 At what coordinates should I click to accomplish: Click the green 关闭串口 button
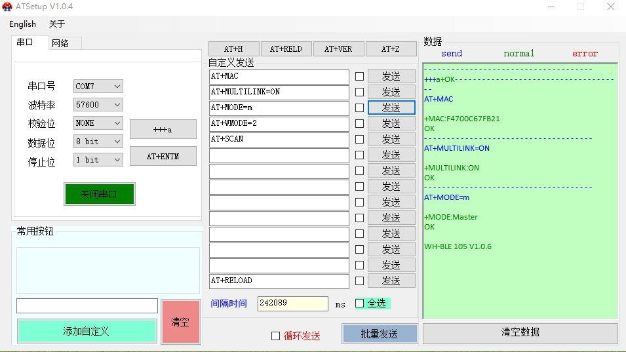pyautogui.click(x=99, y=194)
